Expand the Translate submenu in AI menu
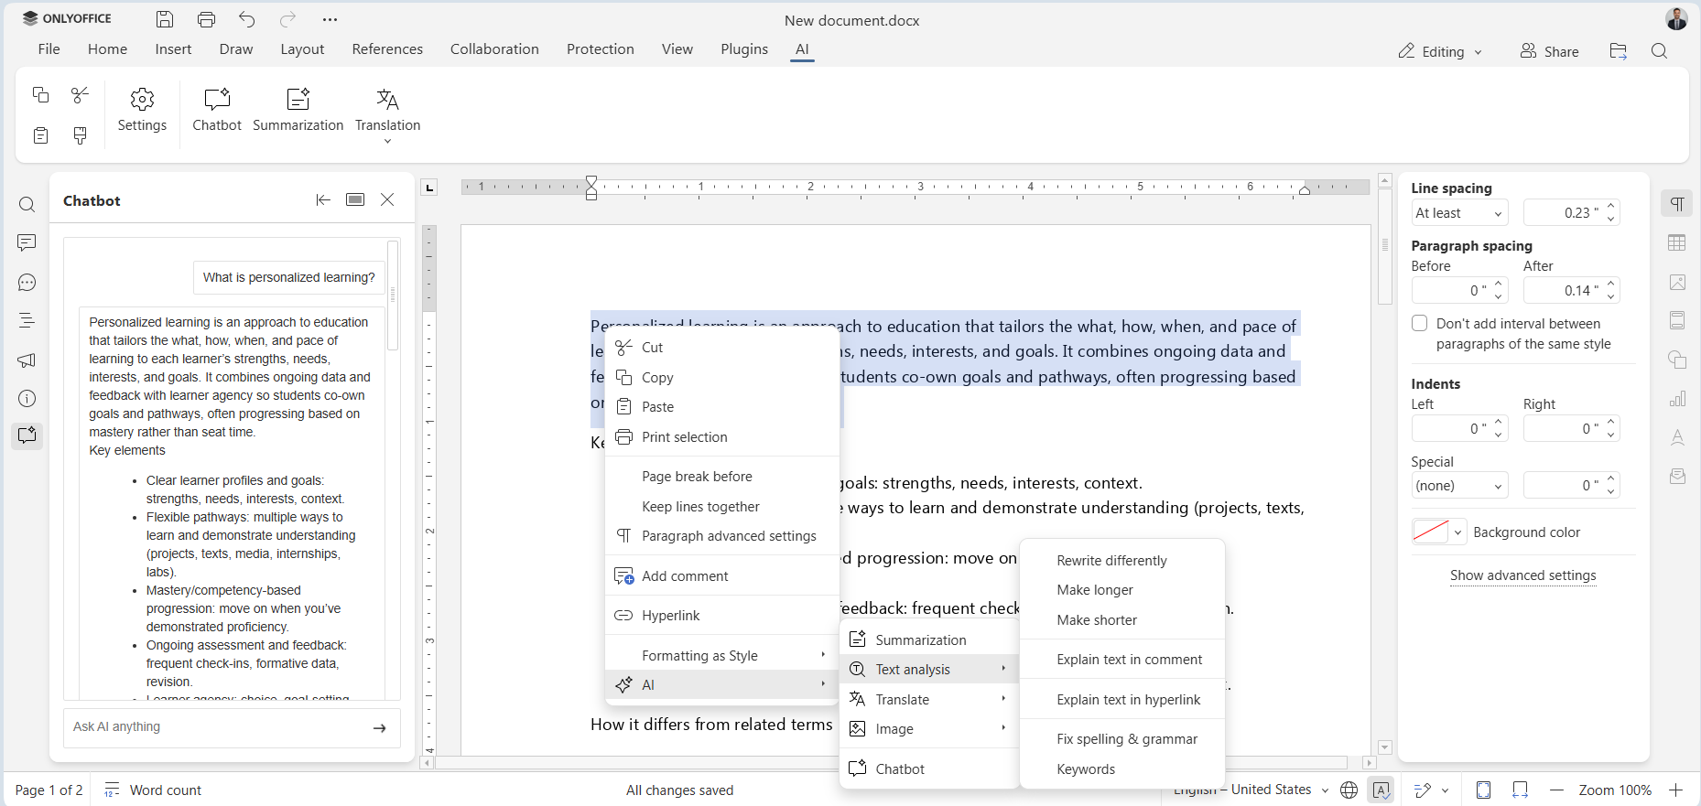The width and height of the screenshot is (1701, 806). 928,699
